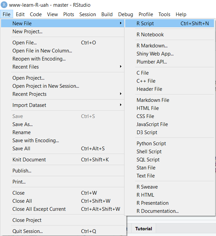The width and height of the screenshot is (216, 236).
Task: Click the RStudio logo icon in title bar
Action: [4, 5]
